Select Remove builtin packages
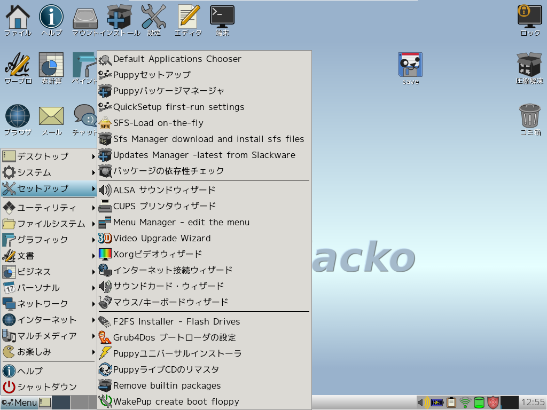Image resolution: width=547 pixels, height=410 pixels. click(x=204, y=386)
